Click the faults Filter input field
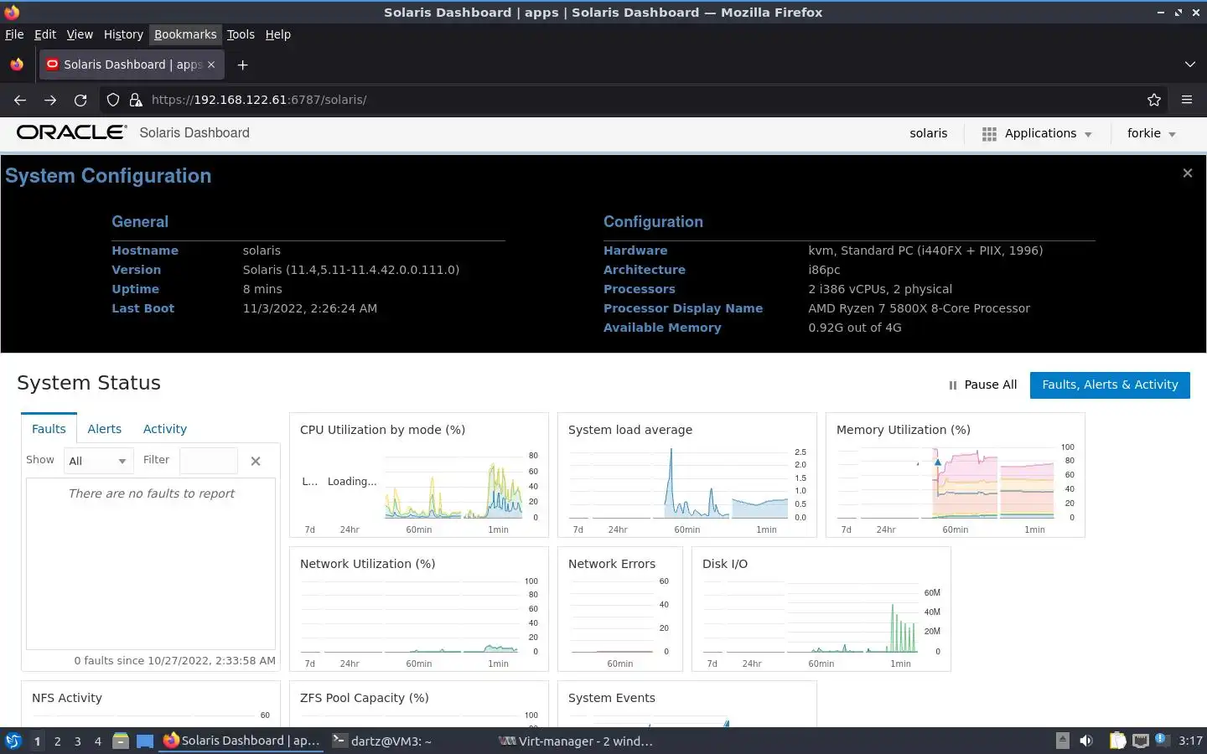The image size is (1207, 754). tap(209, 461)
